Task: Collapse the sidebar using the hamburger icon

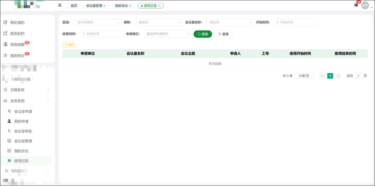Action: tap(60, 5)
